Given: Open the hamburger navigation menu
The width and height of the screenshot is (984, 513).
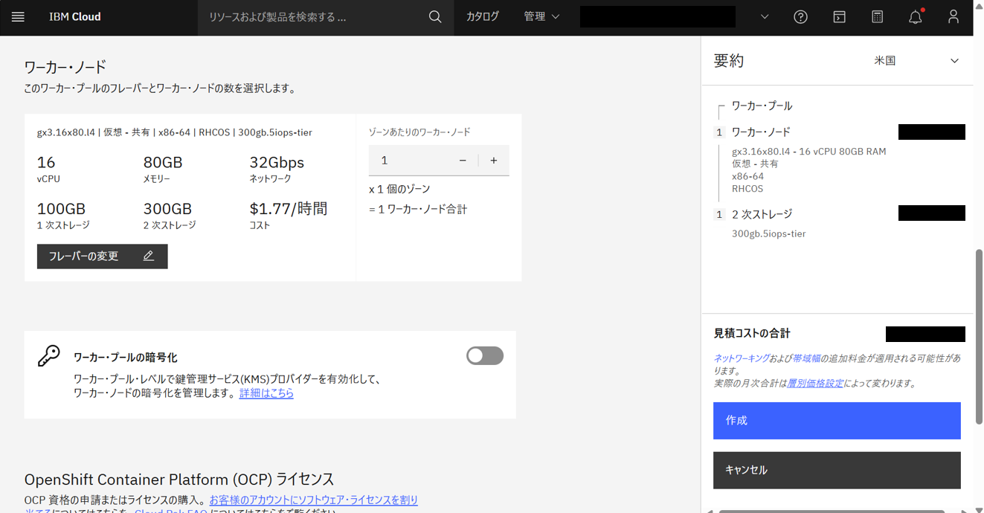Looking at the screenshot, I should pos(18,17).
